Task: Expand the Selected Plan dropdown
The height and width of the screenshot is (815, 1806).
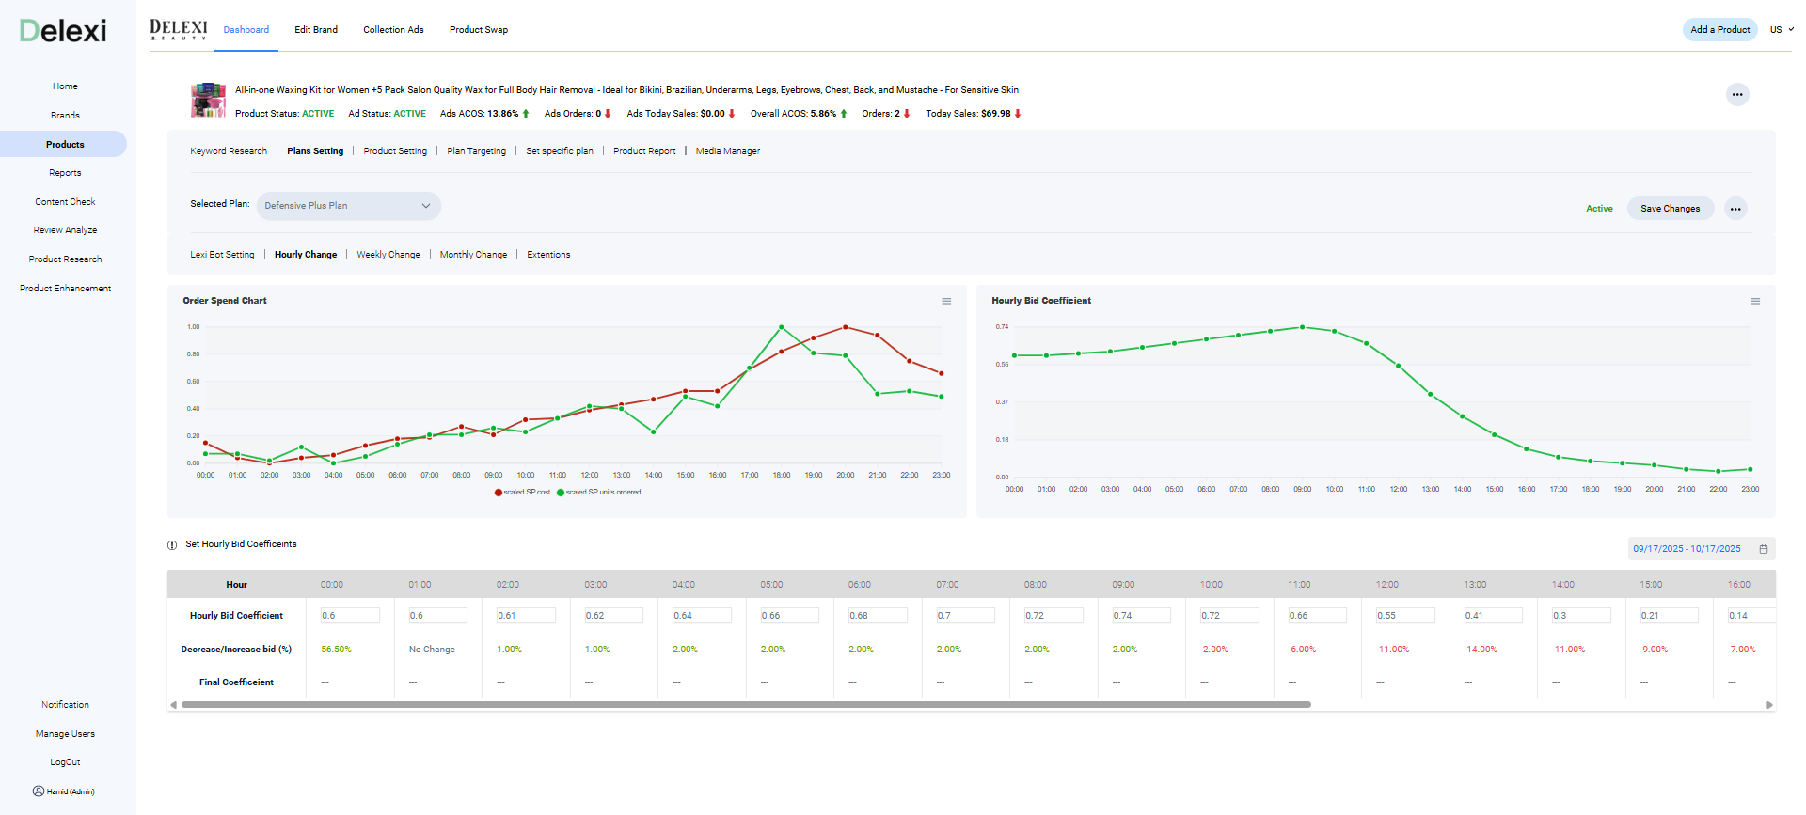Action: click(348, 206)
